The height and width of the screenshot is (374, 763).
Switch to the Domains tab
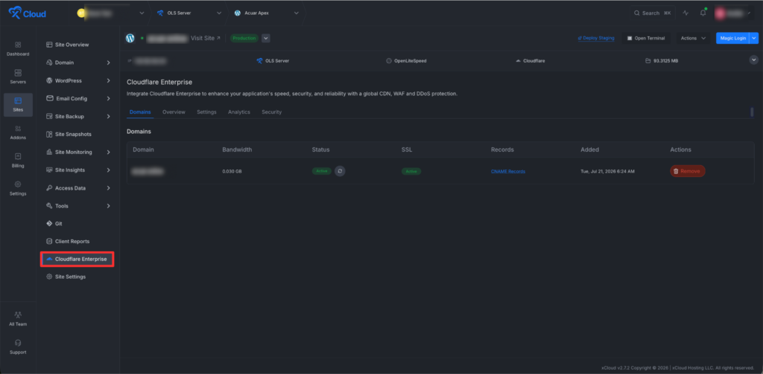(x=140, y=112)
